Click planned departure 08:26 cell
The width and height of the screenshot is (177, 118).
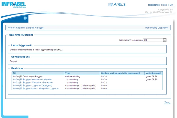coord(104,76)
